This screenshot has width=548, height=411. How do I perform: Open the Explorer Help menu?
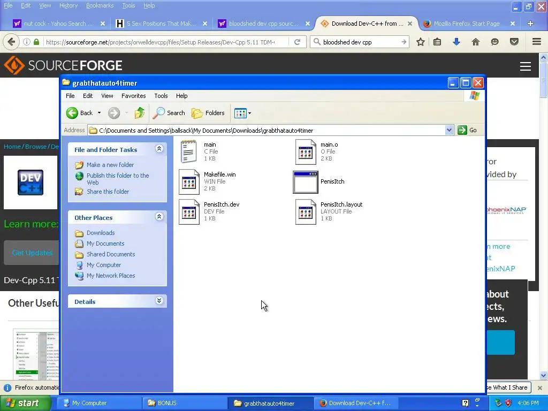[x=181, y=96]
